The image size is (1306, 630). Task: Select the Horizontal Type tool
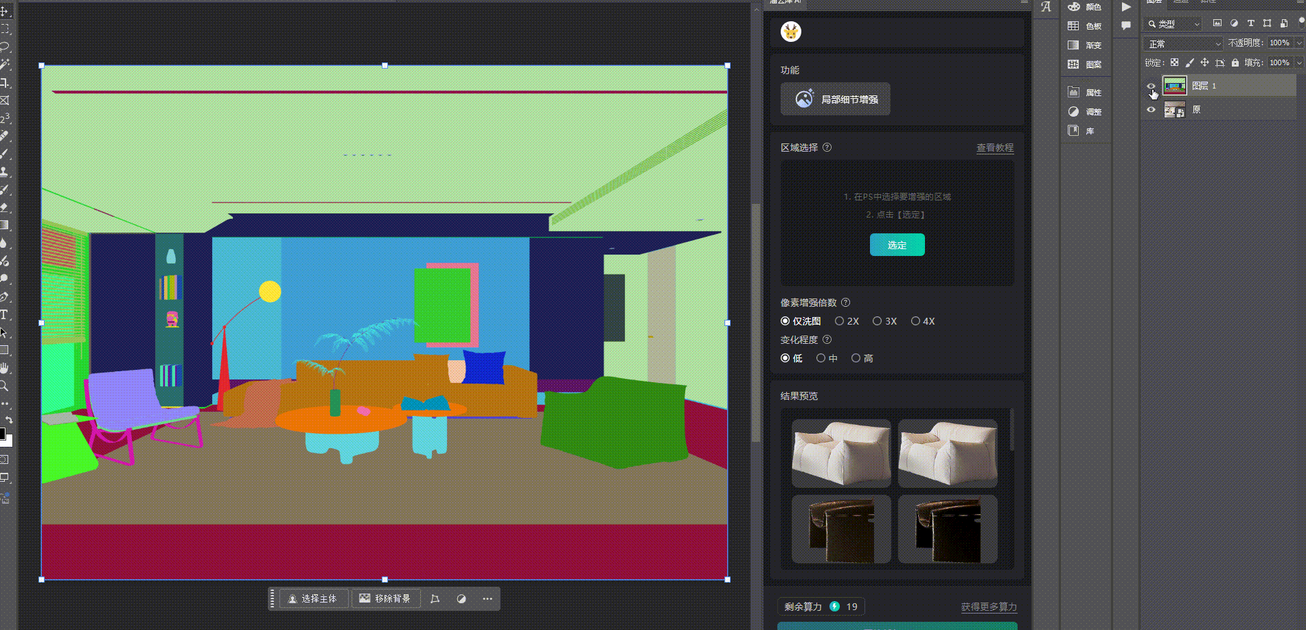click(x=5, y=315)
